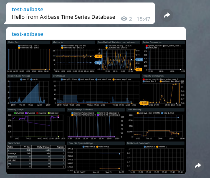Click the Regions column header
Viewport: 210px width, 178px height.
58,147
